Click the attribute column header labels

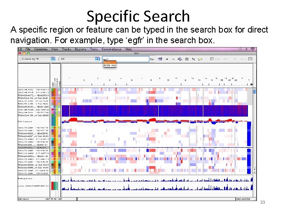tap(56, 82)
